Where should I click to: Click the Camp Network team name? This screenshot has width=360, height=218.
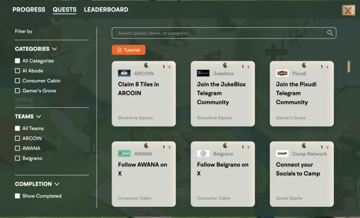(310, 154)
